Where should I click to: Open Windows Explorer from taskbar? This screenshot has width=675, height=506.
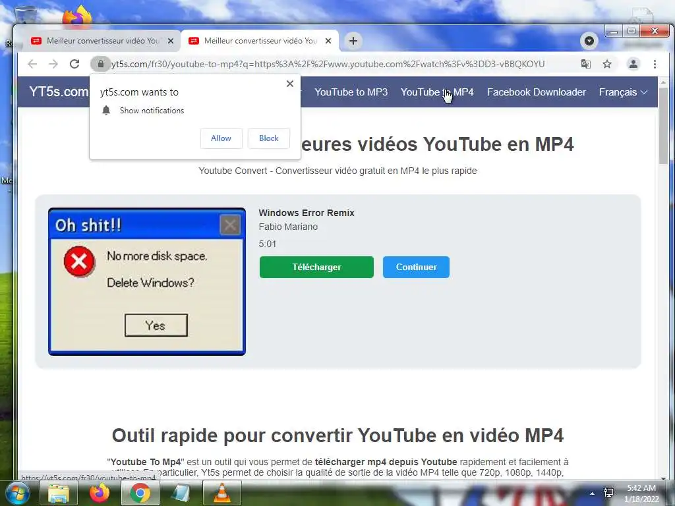59,493
